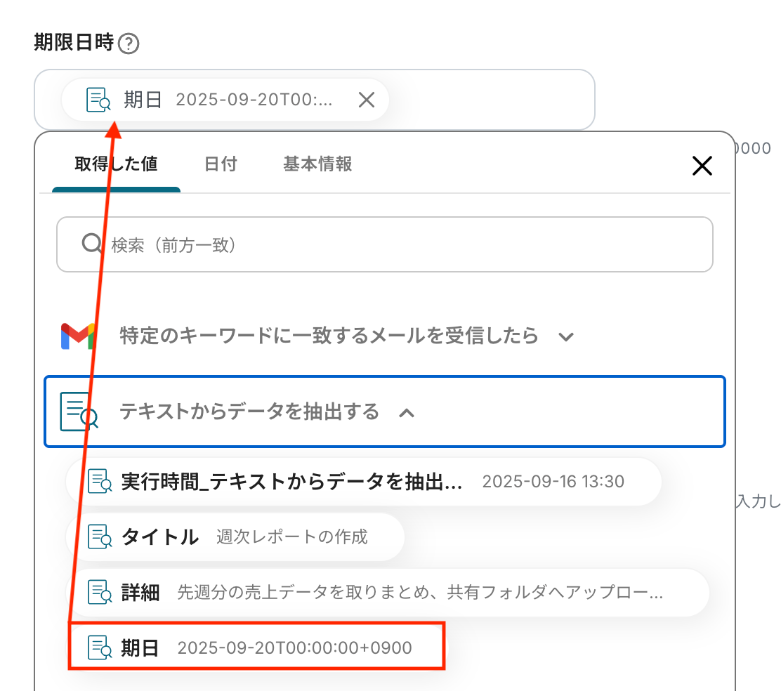
Task: Switch to the 取得した値 tab
Action: point(116,164)
